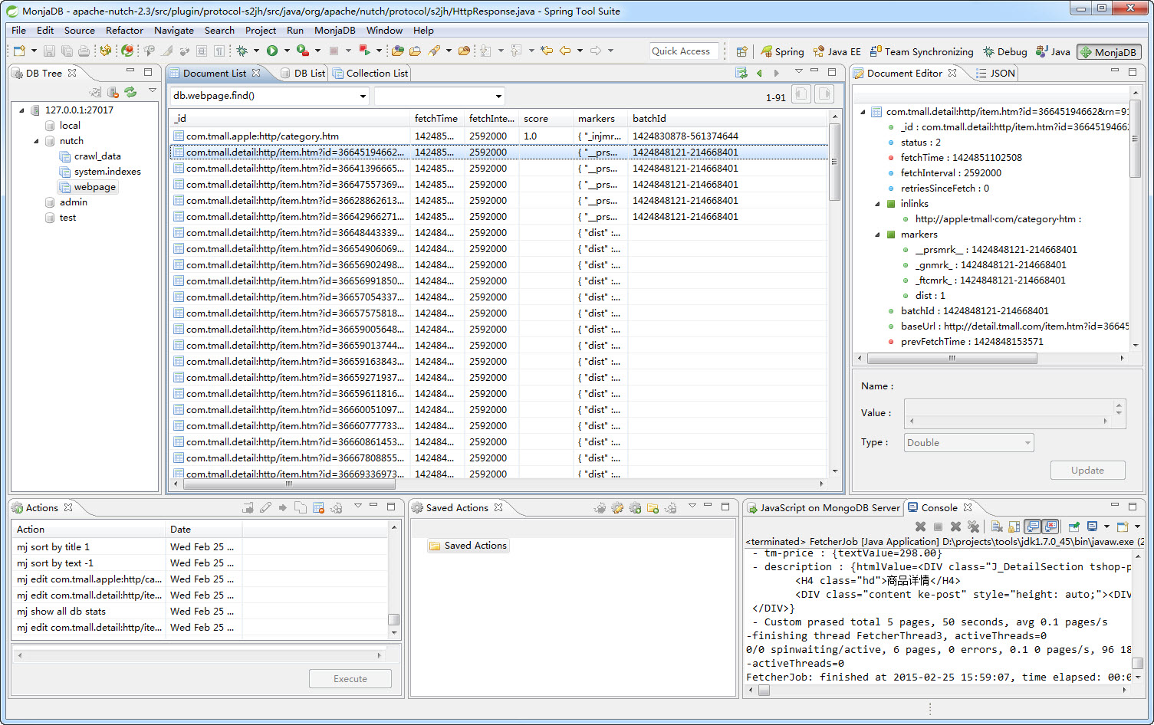
Task: Collapse the 127.0.0.1:27017 tree node
Action: (x=22, y=110)
